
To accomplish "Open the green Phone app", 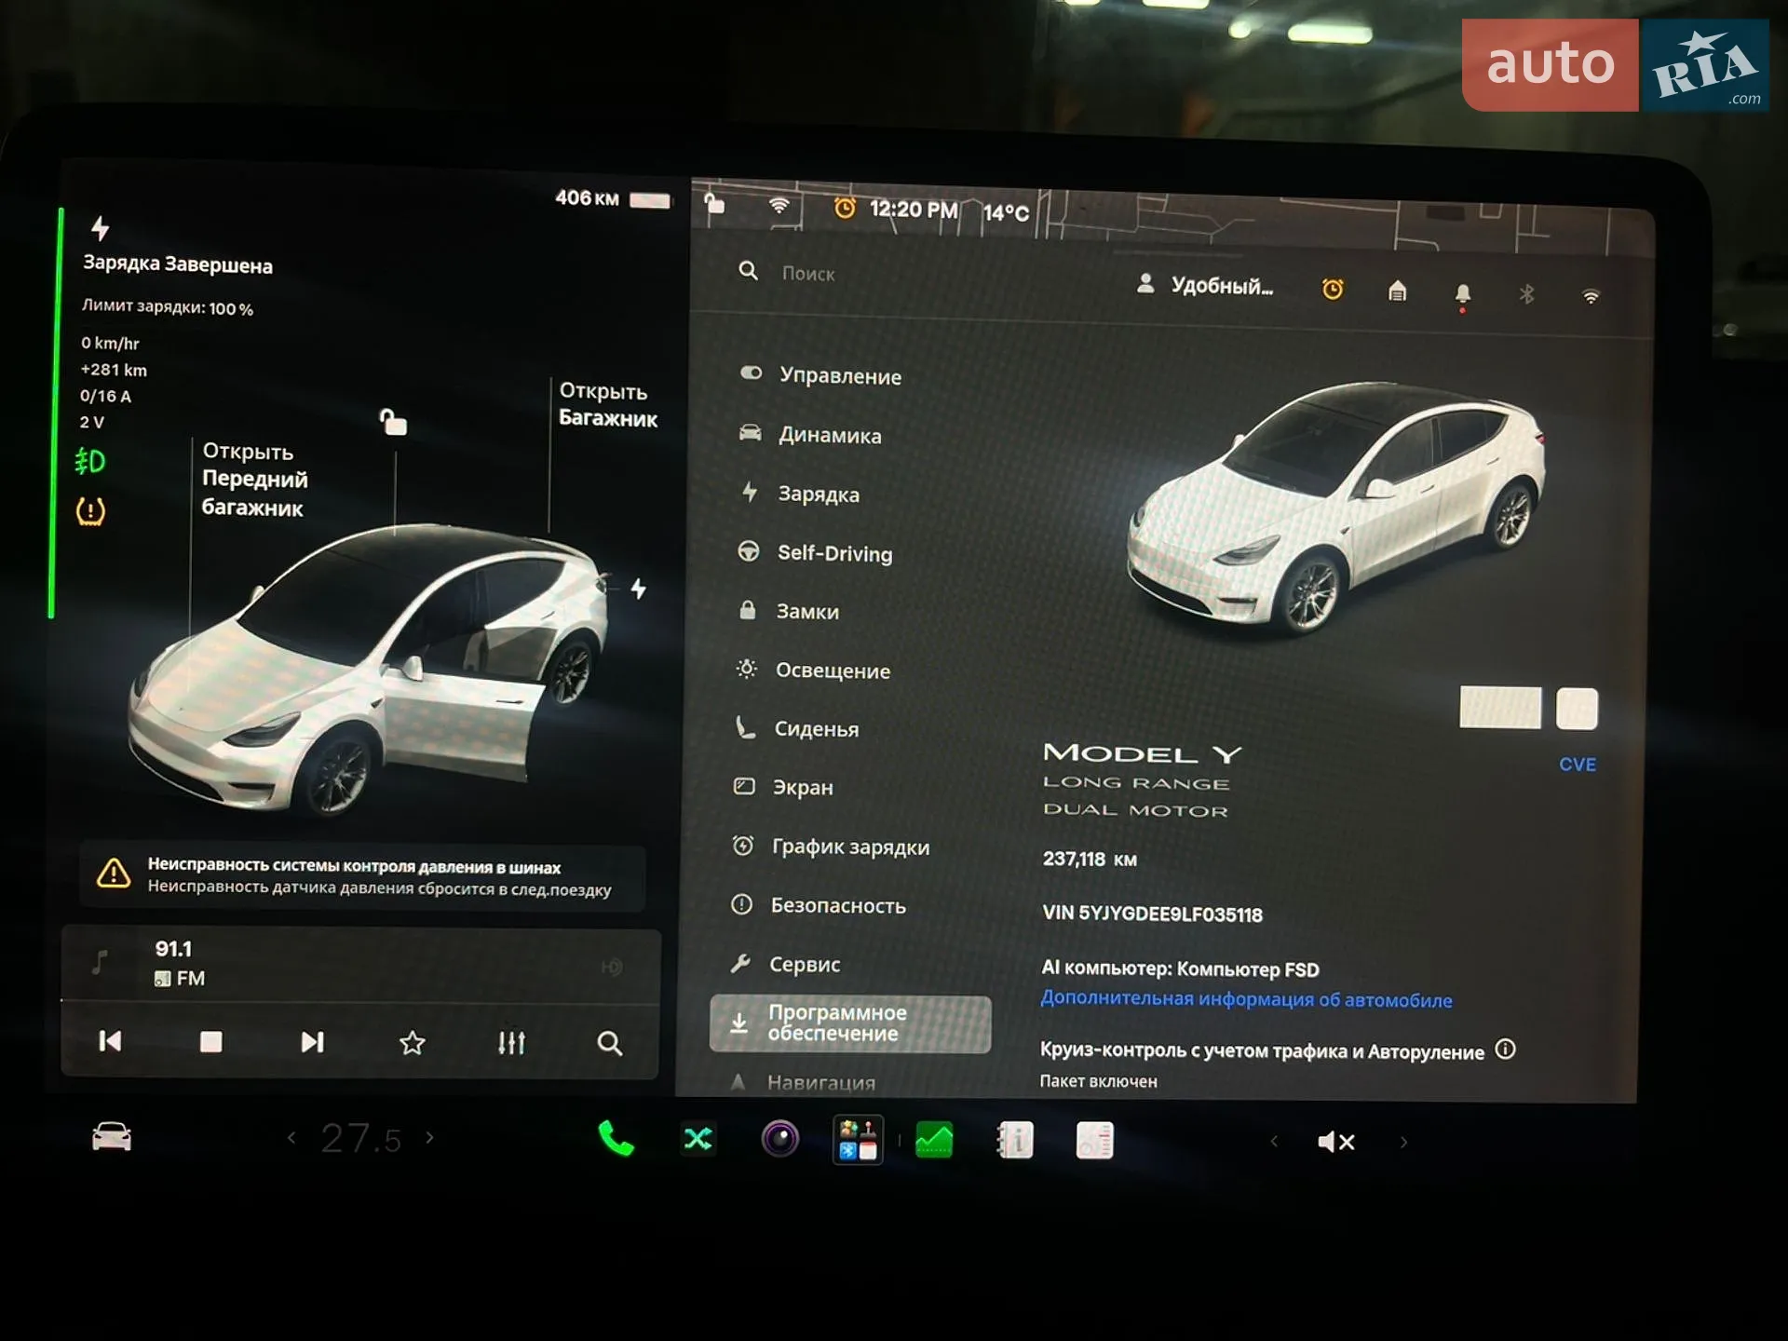I will click(x=616, y=1138).
